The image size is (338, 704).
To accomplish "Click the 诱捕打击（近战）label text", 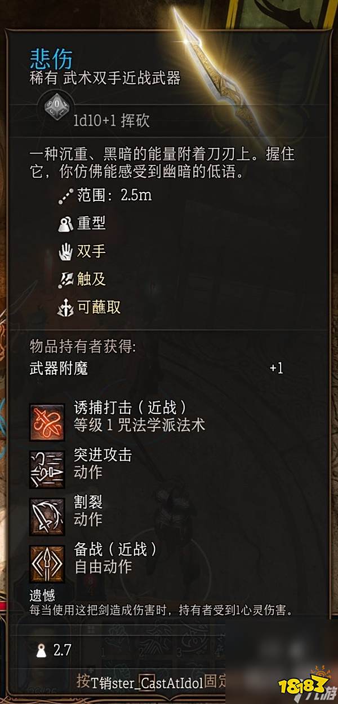I will (130, 408).
